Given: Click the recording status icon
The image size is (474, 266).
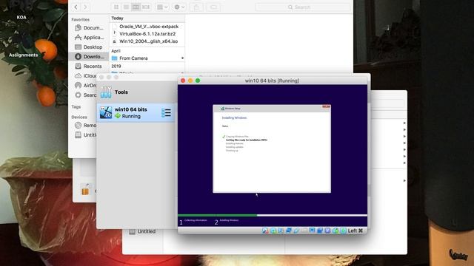Looking at the screenshot, I should tap(320, 231).
